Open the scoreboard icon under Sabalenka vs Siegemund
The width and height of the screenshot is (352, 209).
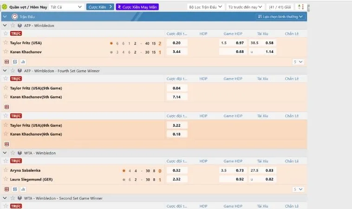[7, 189]
